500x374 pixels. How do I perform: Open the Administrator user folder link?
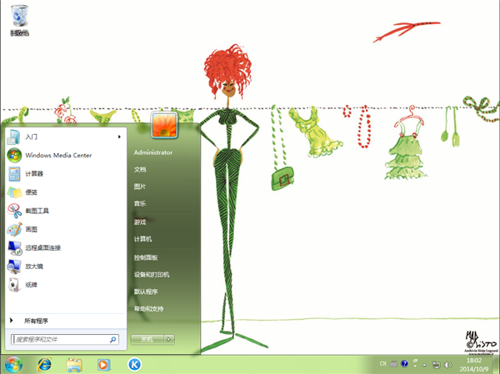point(152,153)
